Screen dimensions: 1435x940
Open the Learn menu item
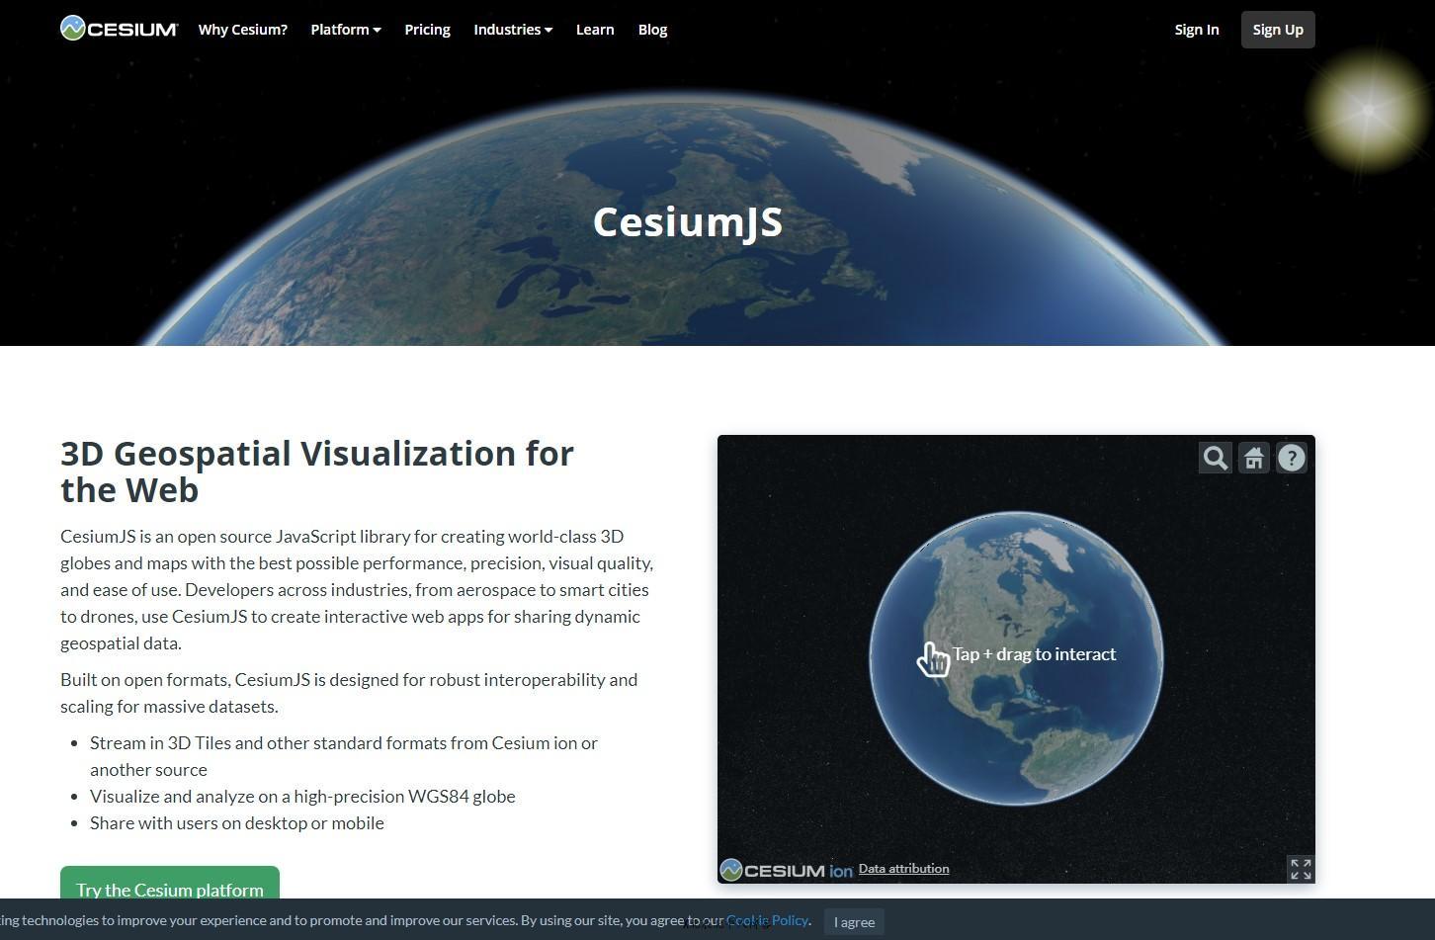[x=595, y=30]
